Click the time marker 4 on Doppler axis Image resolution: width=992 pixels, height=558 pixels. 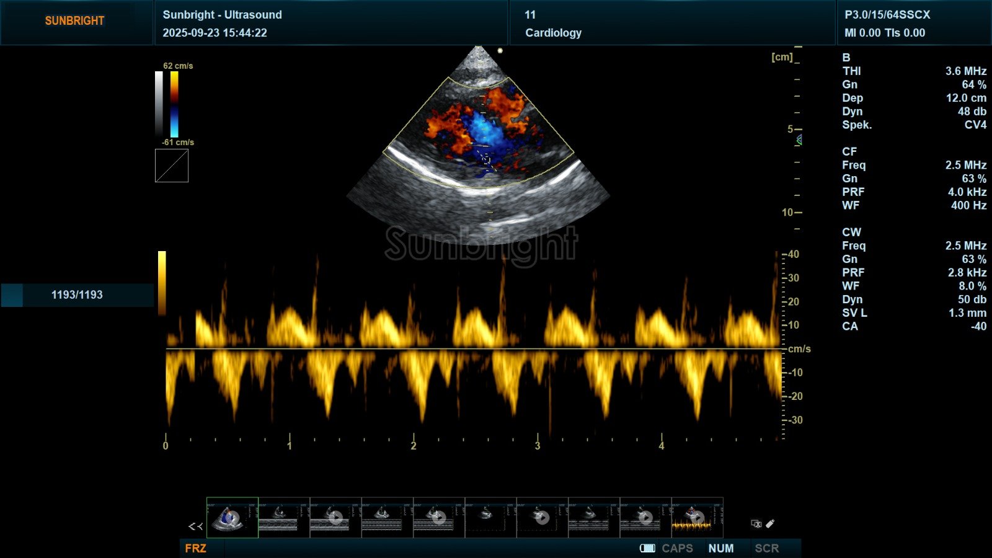coord(662,446)
